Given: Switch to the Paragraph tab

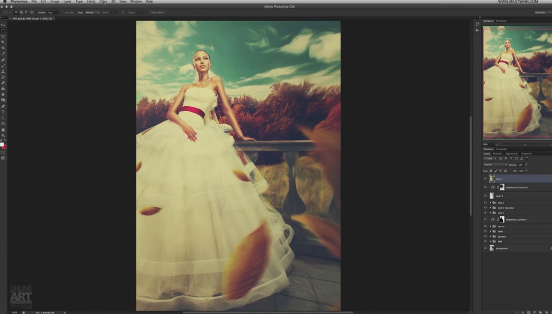Looking at the screenshot, I should point(501,149).
